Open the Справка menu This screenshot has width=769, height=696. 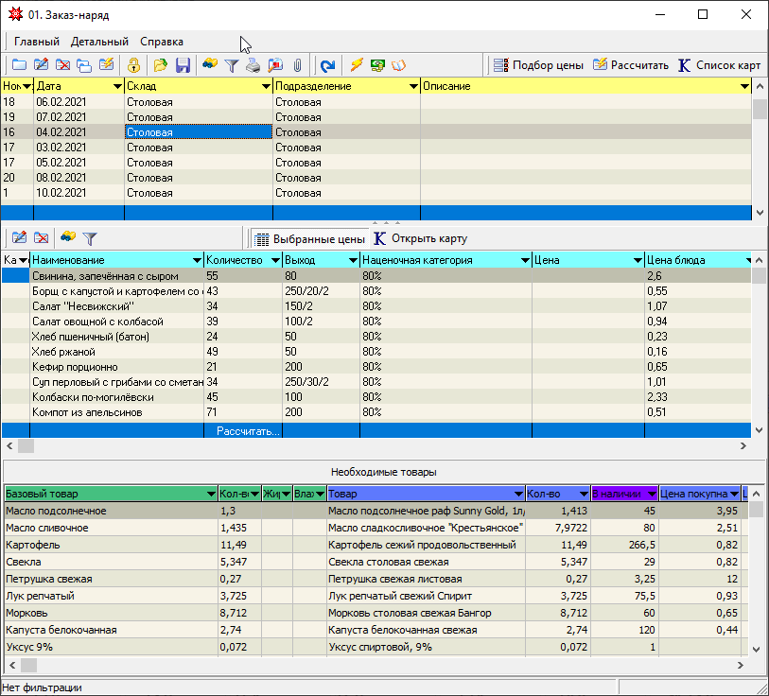point(162,42)
